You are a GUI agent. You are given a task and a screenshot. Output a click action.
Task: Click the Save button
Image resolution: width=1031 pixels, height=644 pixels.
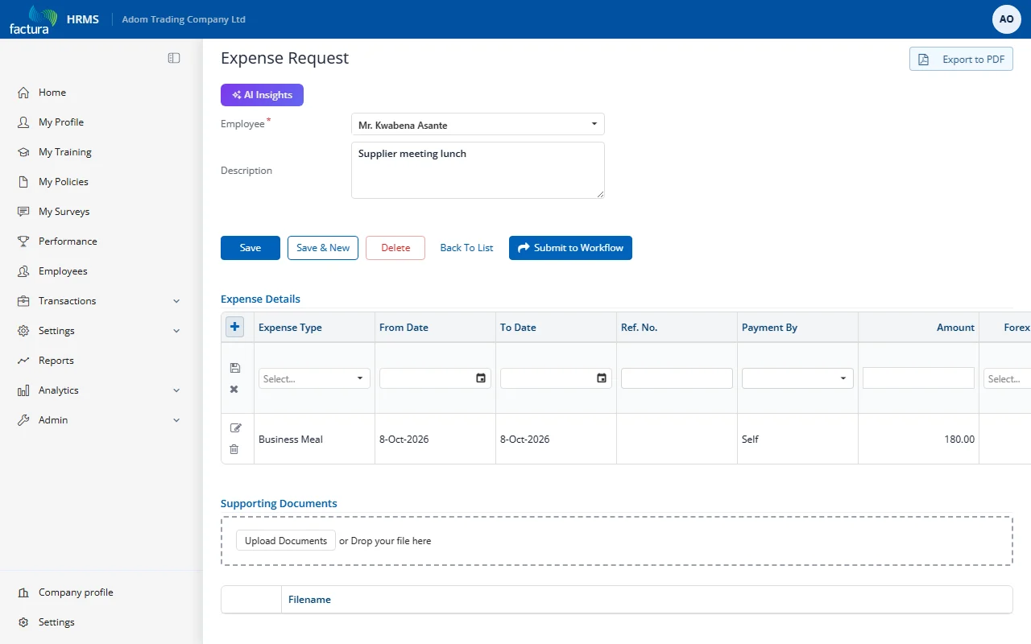click(251, 248)
